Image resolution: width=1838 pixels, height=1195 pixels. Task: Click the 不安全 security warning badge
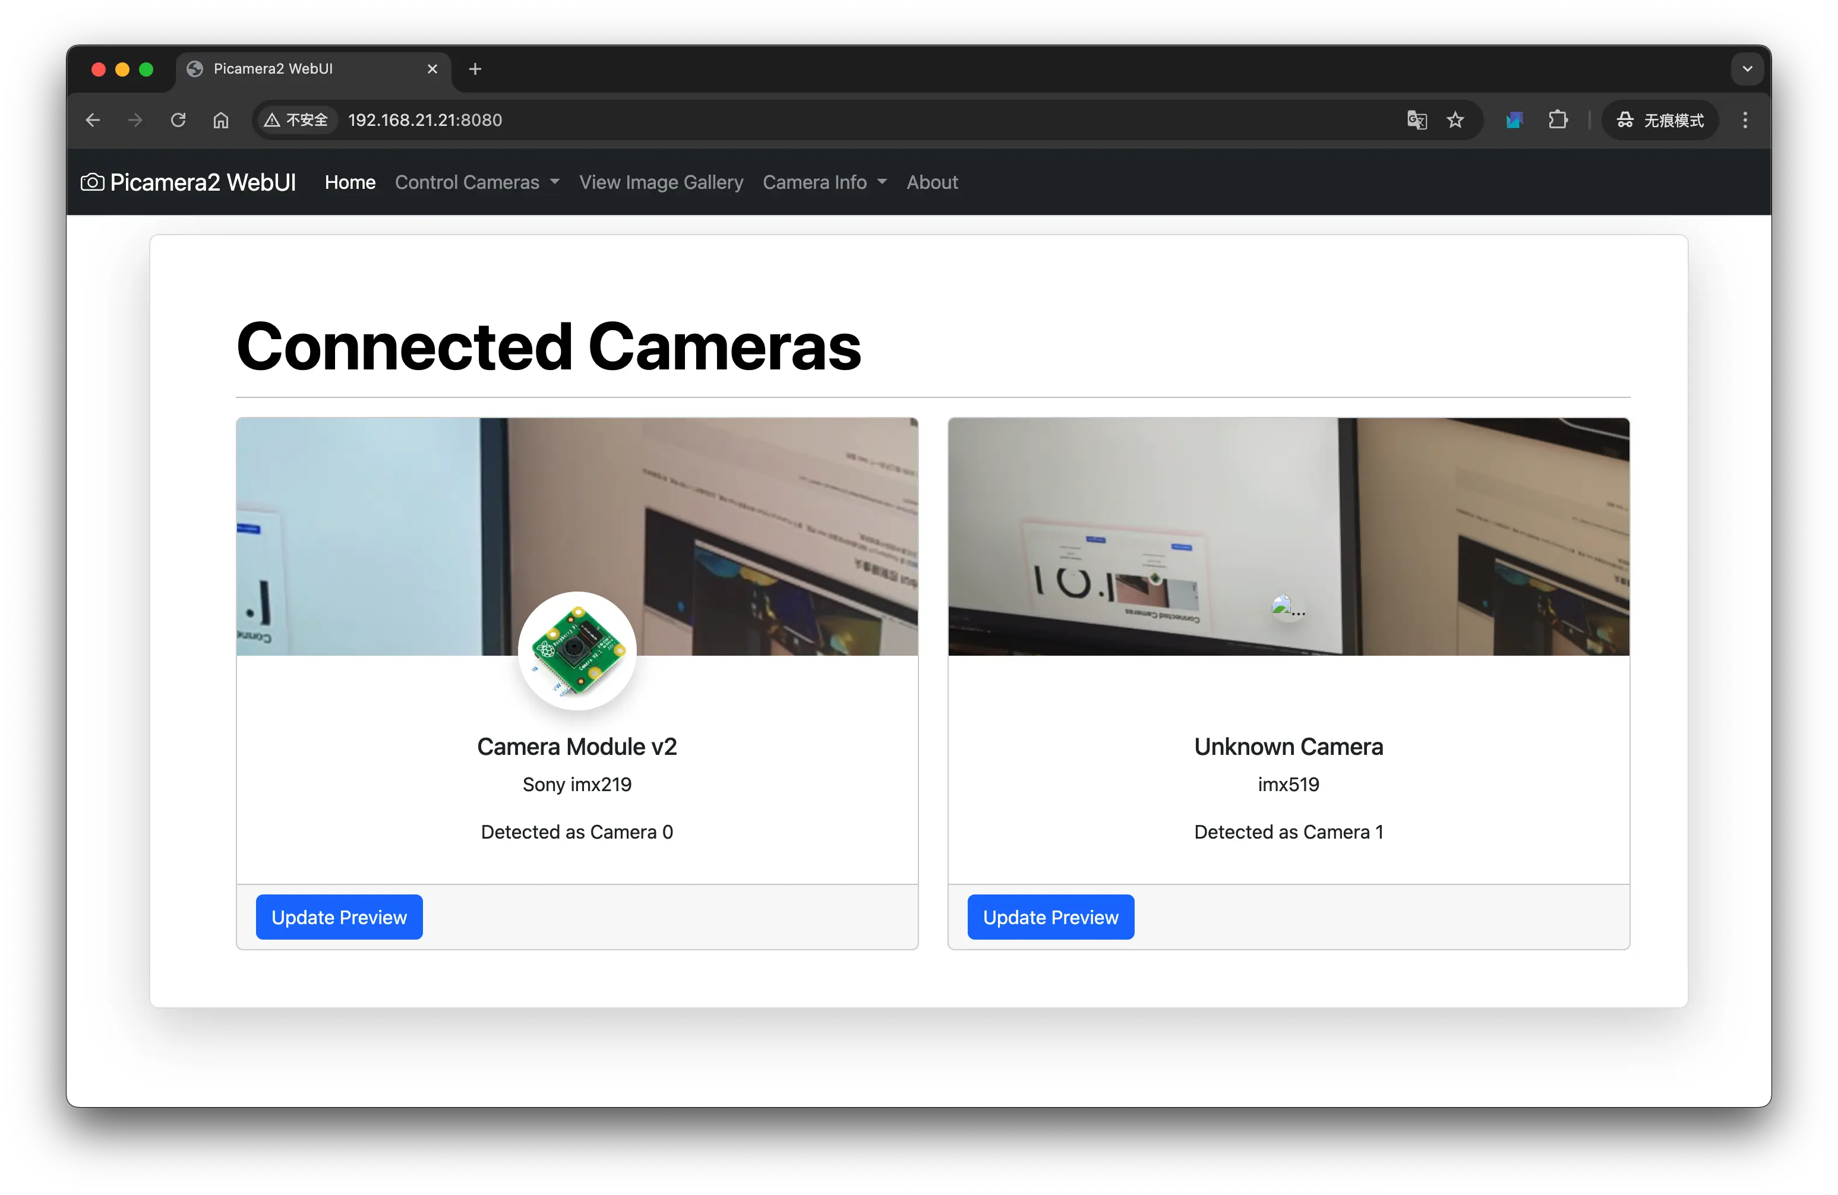pyautogui.click(x=296, y=119)
